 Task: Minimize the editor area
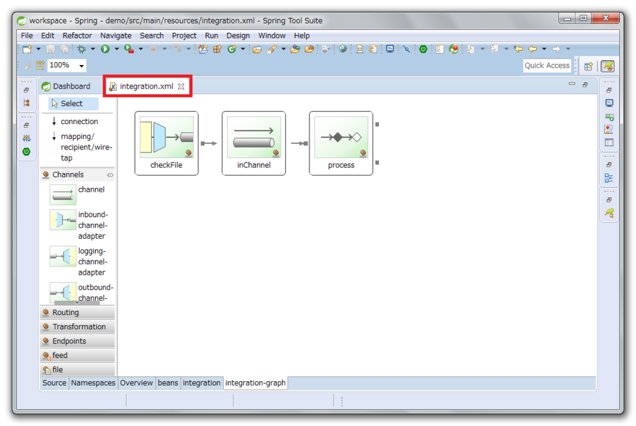572,84
